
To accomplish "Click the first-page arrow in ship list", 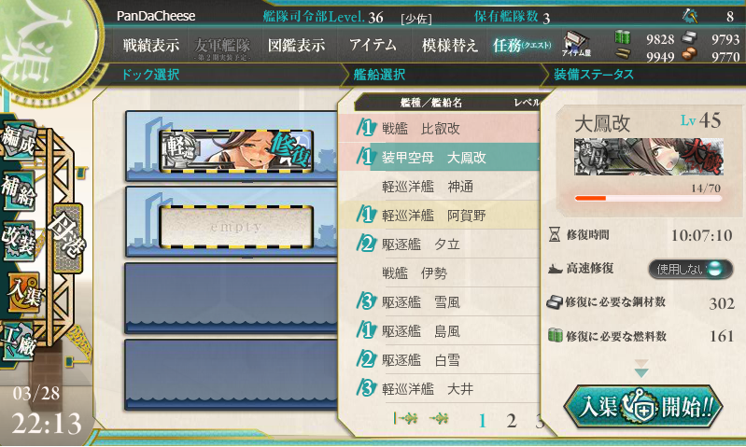I will (x=406, y=418).
